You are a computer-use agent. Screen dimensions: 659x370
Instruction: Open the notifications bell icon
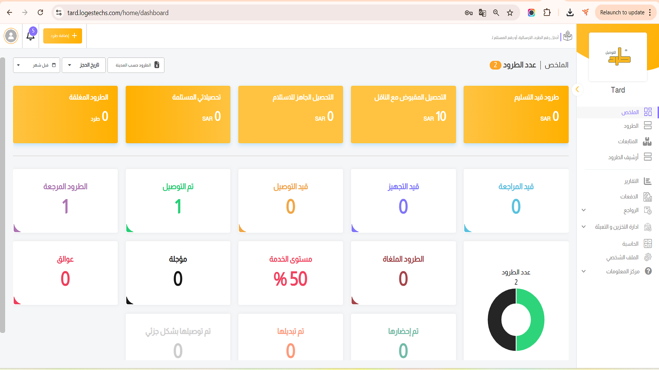[31, 36]
